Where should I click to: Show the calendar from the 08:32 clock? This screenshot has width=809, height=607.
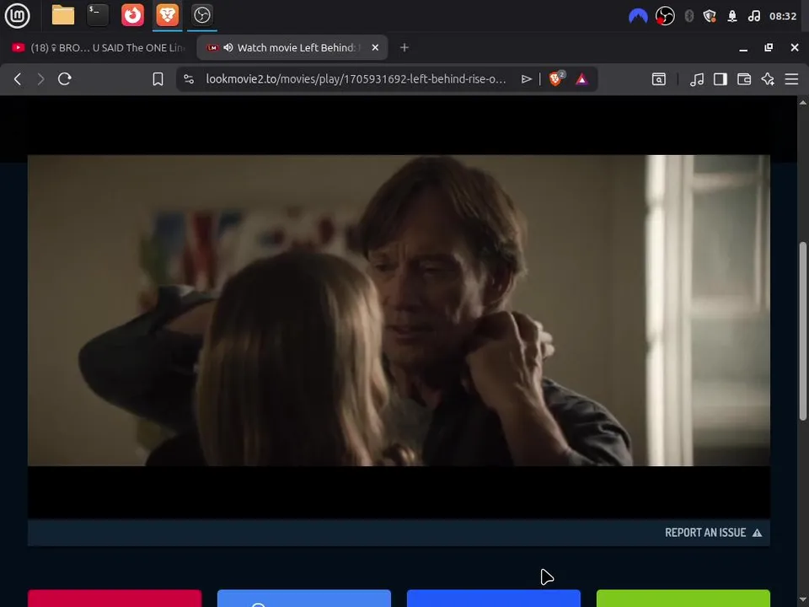point(783,16)
